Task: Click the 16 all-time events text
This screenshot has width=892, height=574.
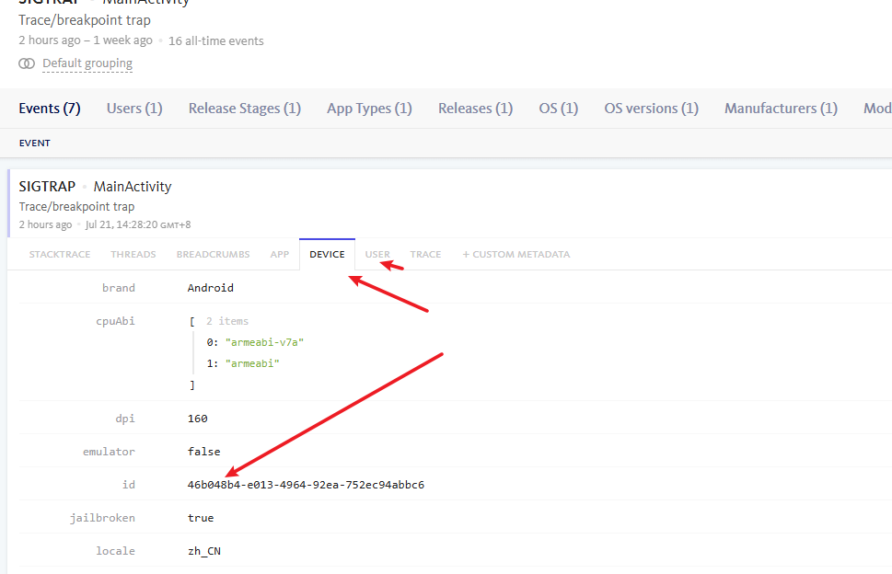Action: click(x=216, y=40)
